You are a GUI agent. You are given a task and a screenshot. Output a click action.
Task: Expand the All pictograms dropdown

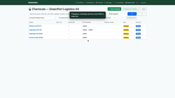117,14
